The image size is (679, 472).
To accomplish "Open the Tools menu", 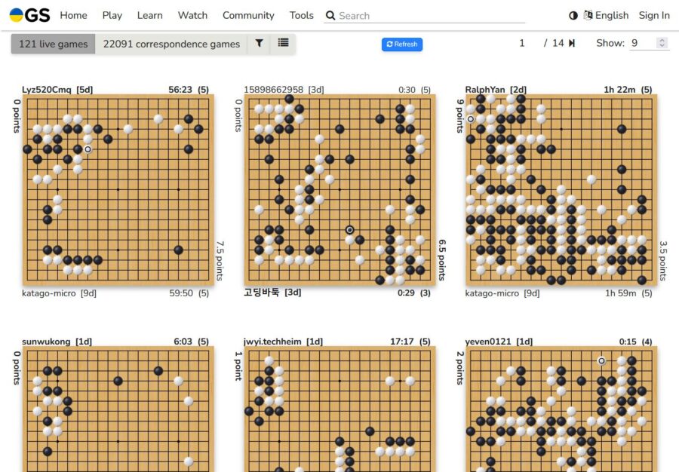I will pos(301,15).
